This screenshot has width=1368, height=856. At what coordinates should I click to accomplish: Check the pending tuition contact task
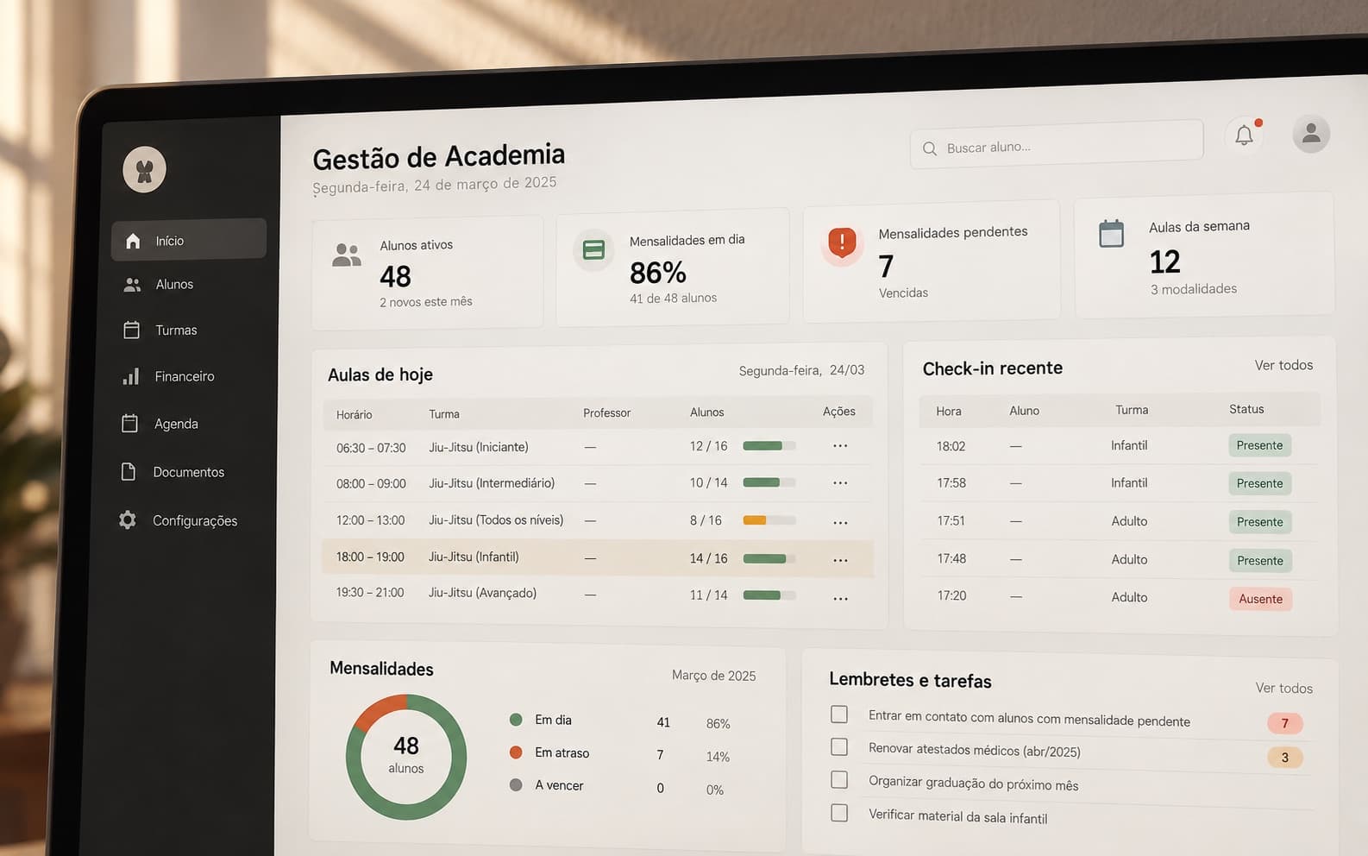(839, 714)
